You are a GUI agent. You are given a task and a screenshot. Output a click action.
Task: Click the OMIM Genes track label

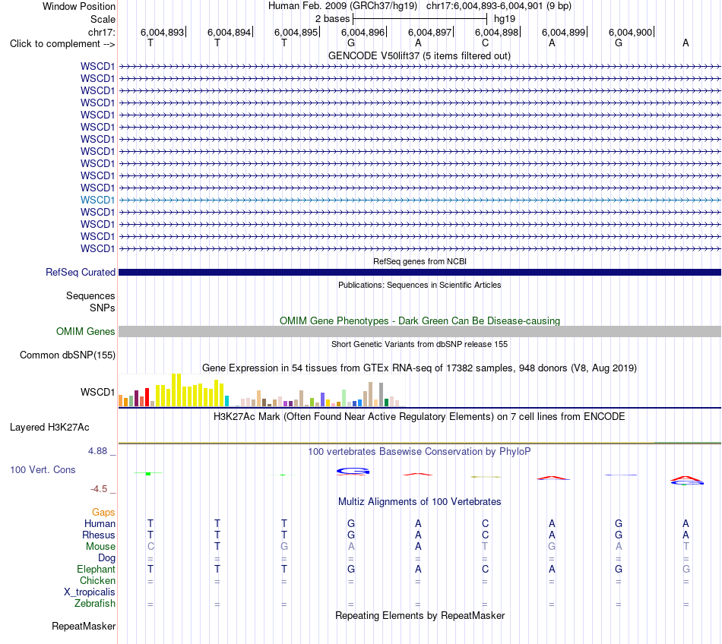pyautogui.click(x=86, y=332)
